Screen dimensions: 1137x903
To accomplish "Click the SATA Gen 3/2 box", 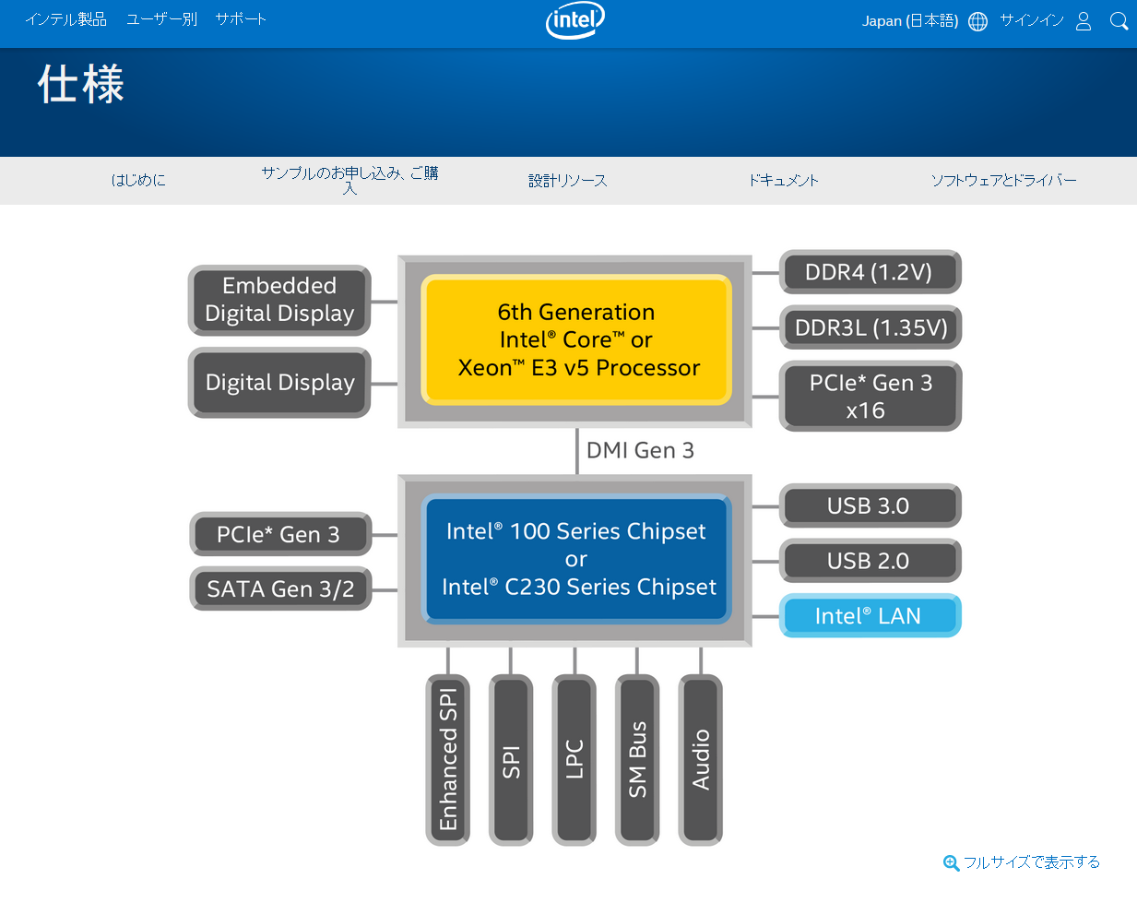I will tap(280, 588).
